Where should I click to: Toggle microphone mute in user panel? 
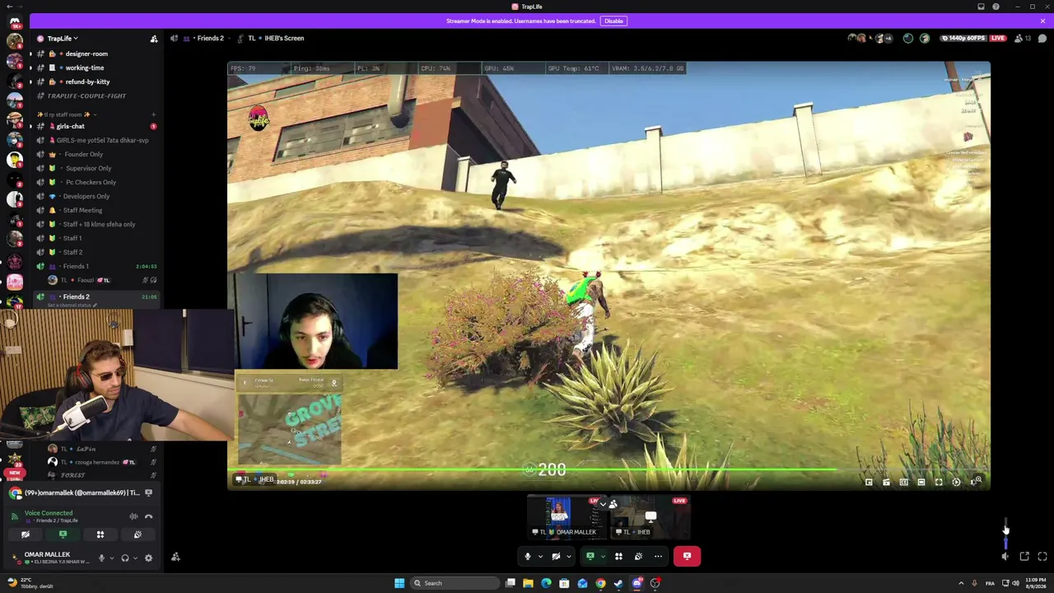tap(101, 558)
